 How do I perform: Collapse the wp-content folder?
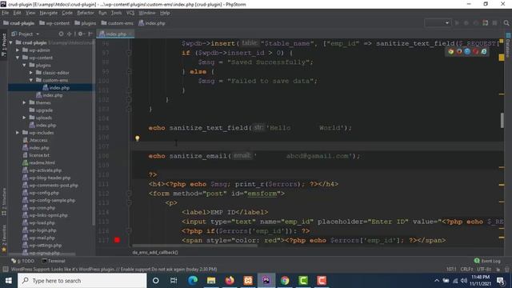(x=18, y=58)
